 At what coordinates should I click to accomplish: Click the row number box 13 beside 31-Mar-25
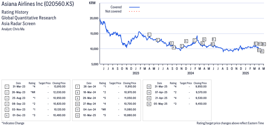tap(148, 87)
